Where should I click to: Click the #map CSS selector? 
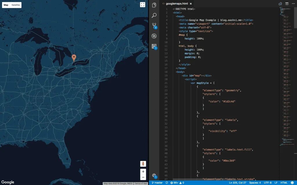point(182,35)
